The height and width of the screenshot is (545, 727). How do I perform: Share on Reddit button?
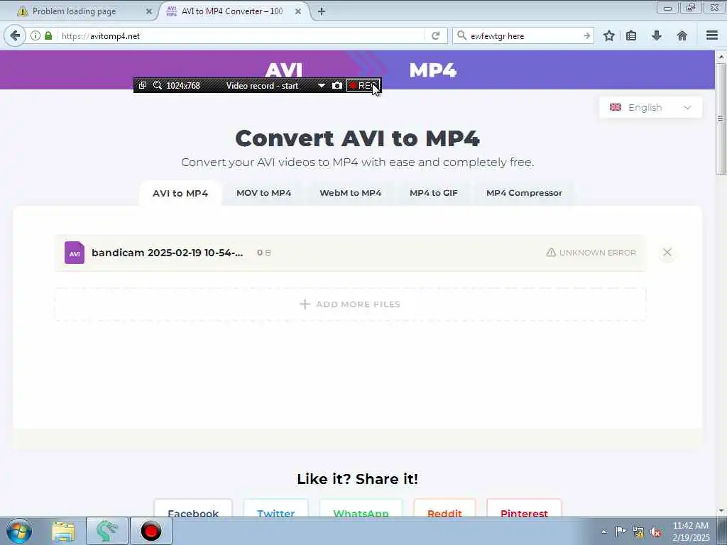(444, 508)
